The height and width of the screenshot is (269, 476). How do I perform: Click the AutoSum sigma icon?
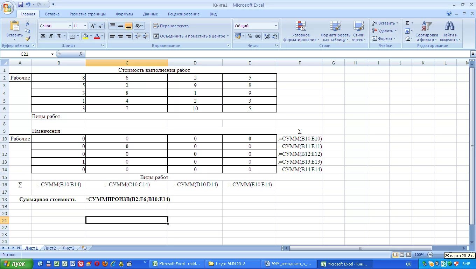[407, 23]
